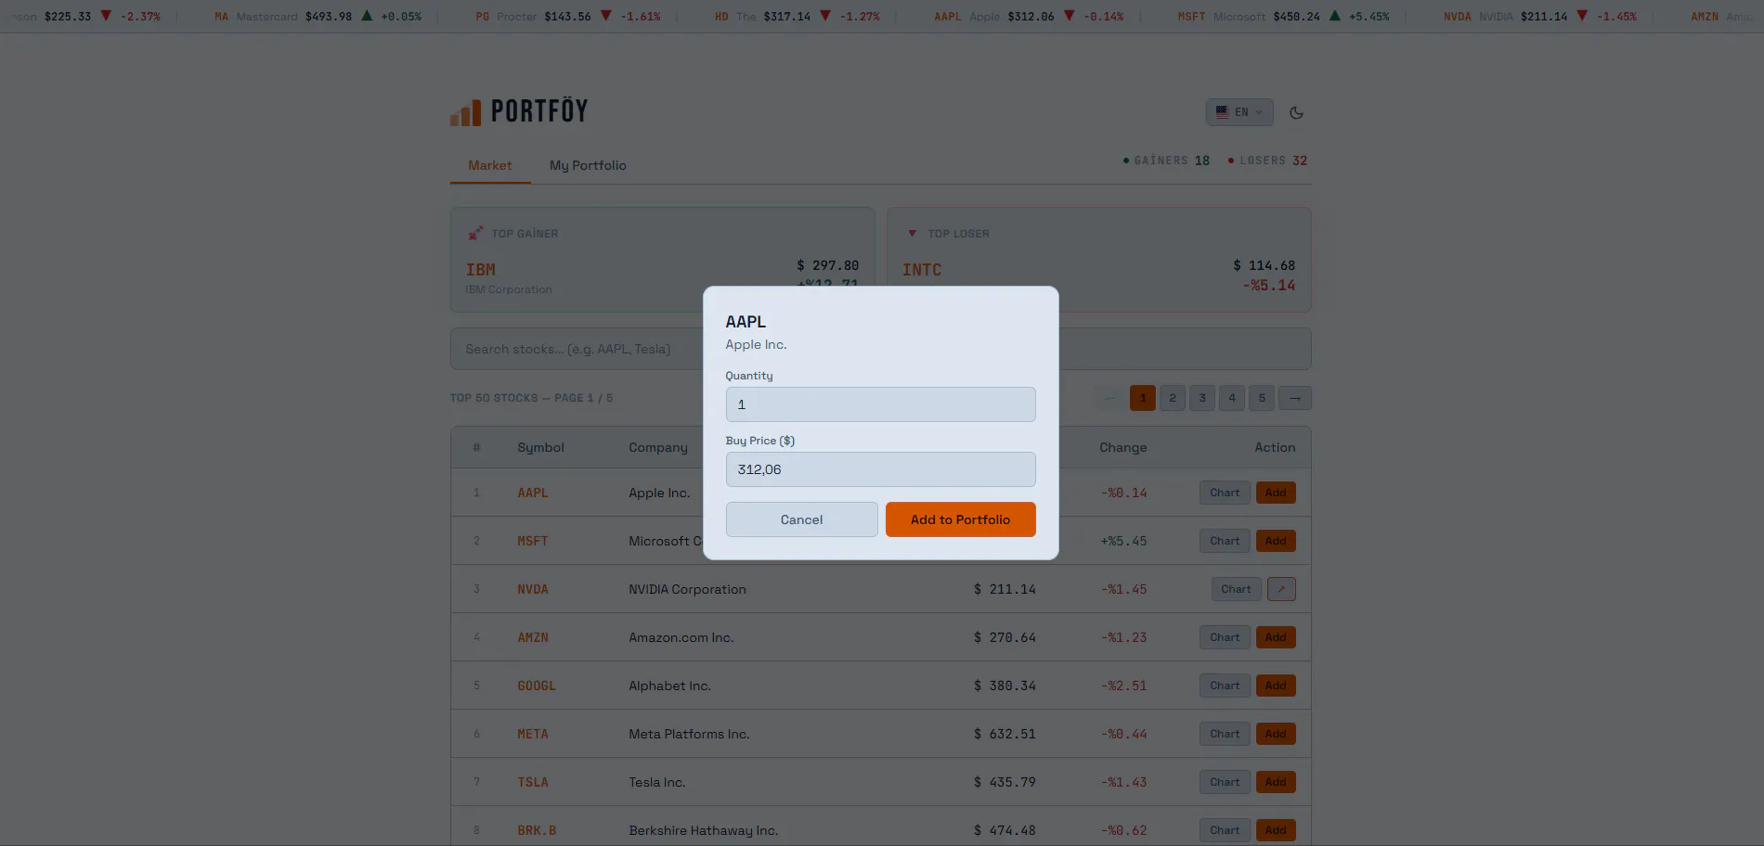Show Chart for the MSFT row
The width and height of the screenshot is (1764, 846).
point(1225,541)
